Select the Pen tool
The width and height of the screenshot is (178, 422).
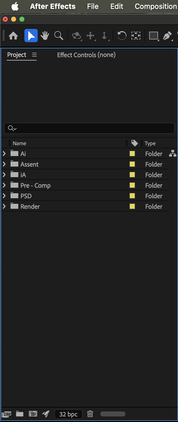point(167,36)
